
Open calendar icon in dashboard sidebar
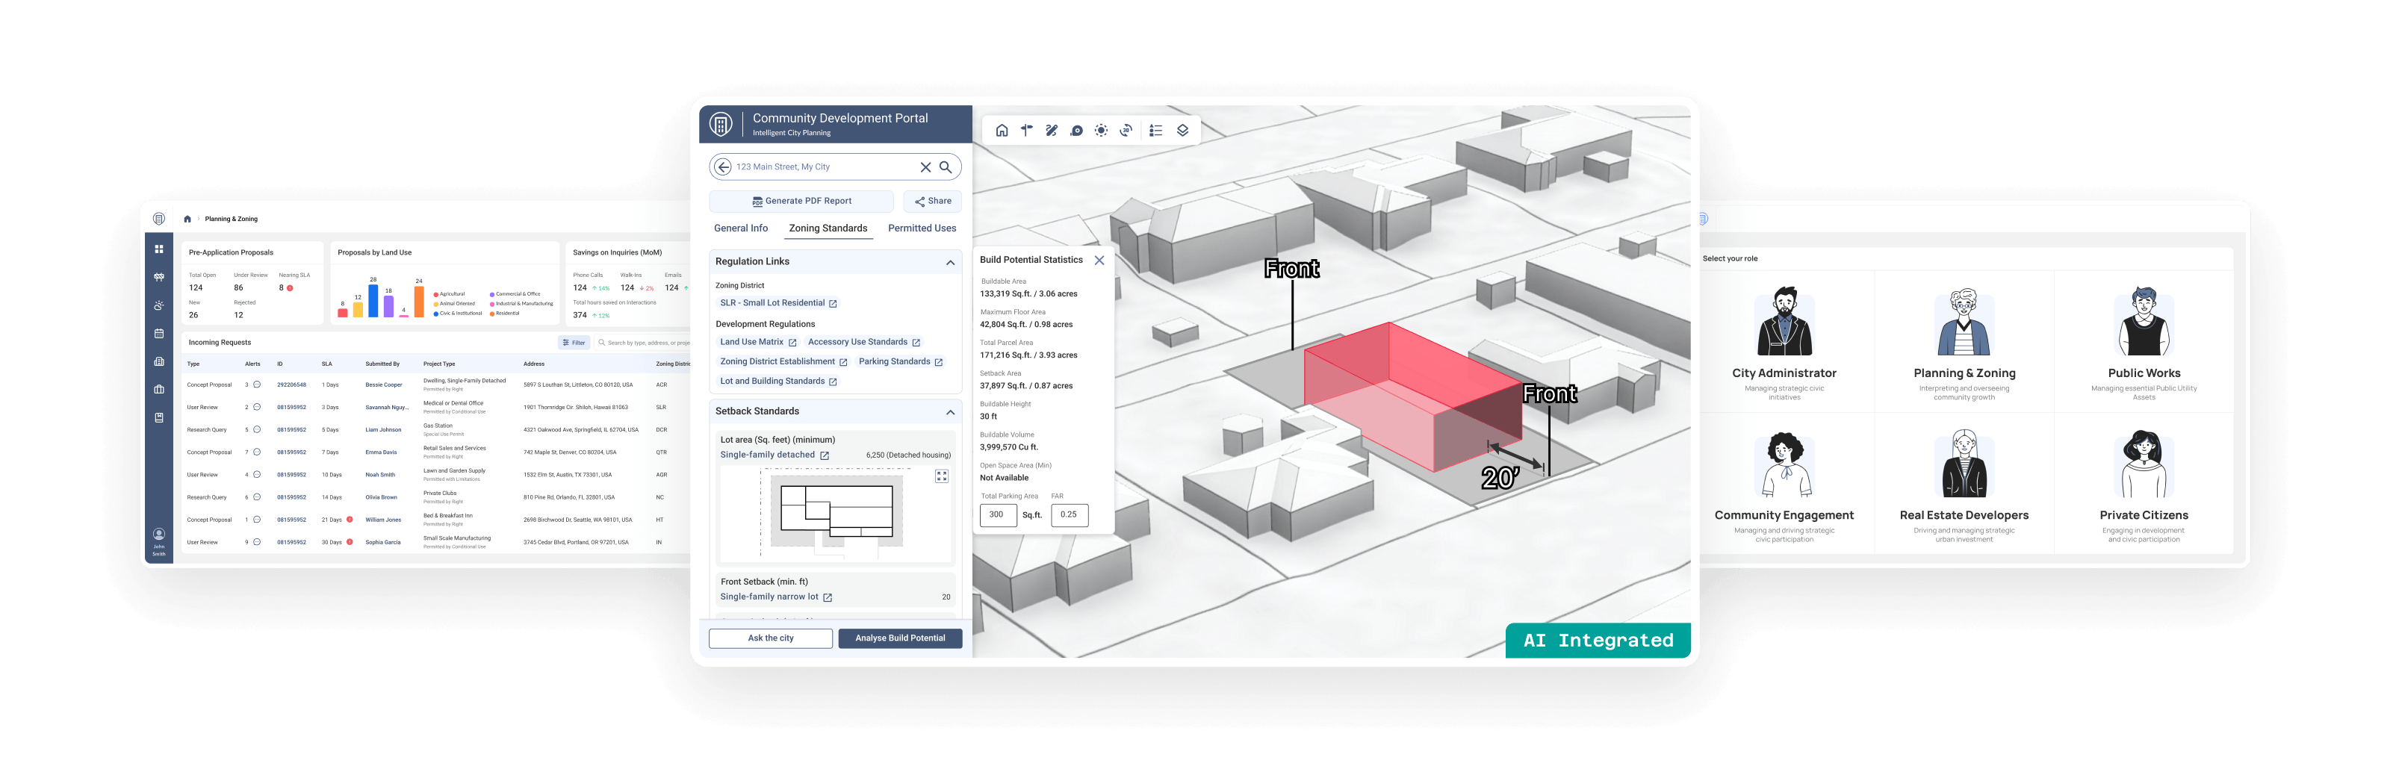158,333
